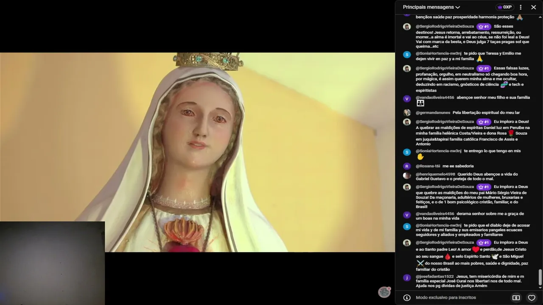543x305 pixels.
Task: Open the "Principais mensagens" chat mode dropdown
Action: 431,7
